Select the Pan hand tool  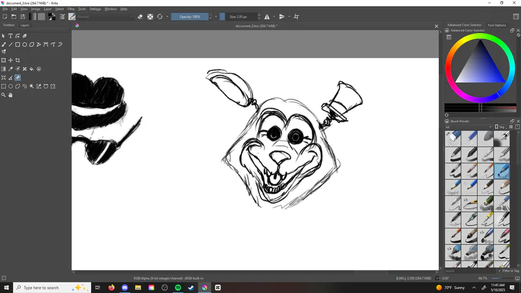tap(10, 95)
